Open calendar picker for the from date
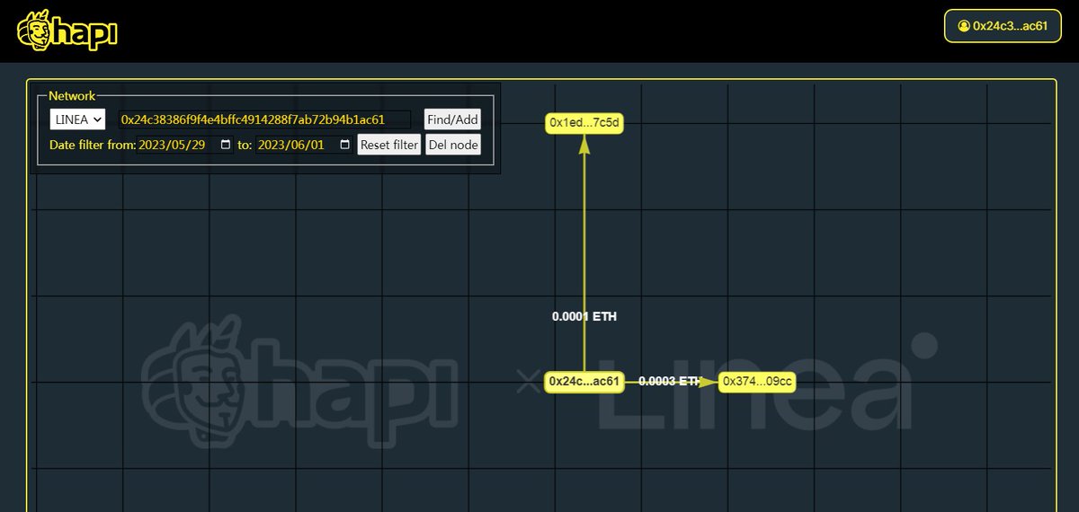1079x512 pixels. (225, 145)
